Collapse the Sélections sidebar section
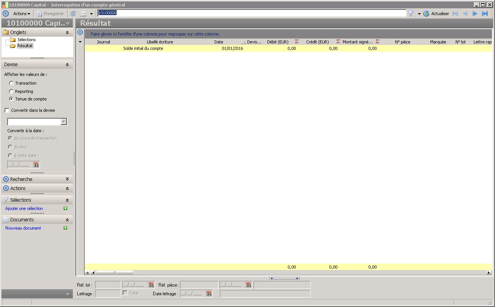Image resolution: width=495 pixels, height=307 pixels. click(67, 200)
